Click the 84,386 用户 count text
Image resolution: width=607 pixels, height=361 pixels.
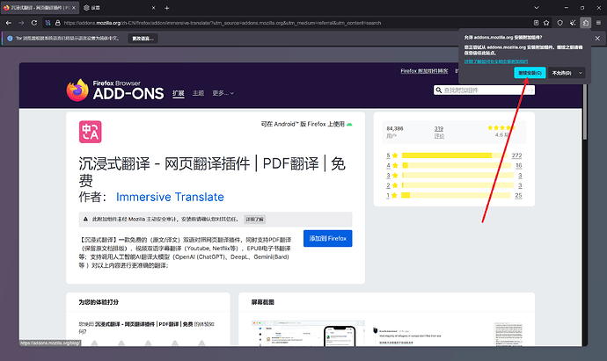tap(394, 132)
